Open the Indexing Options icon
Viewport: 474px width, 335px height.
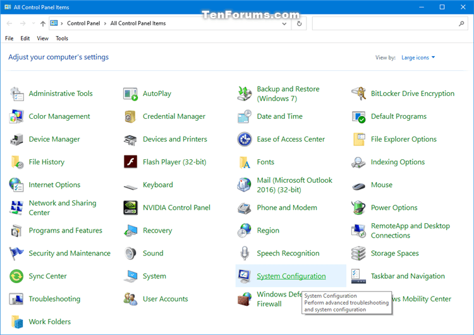point(358,162)
